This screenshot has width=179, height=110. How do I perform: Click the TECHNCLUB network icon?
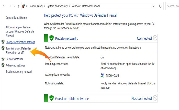point(103,75)
